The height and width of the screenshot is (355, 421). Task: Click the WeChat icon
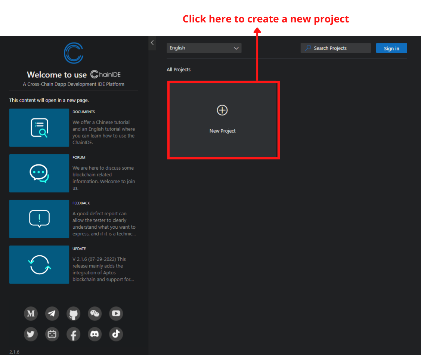[95, 314]
